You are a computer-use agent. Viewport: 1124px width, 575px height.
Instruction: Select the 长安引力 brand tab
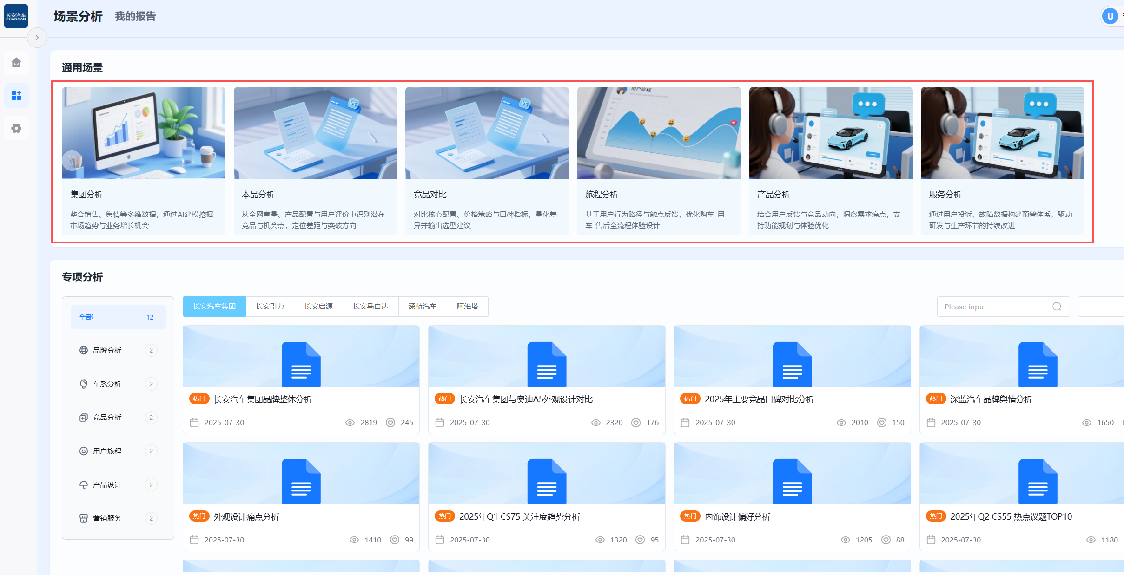(x=270, y=307)
